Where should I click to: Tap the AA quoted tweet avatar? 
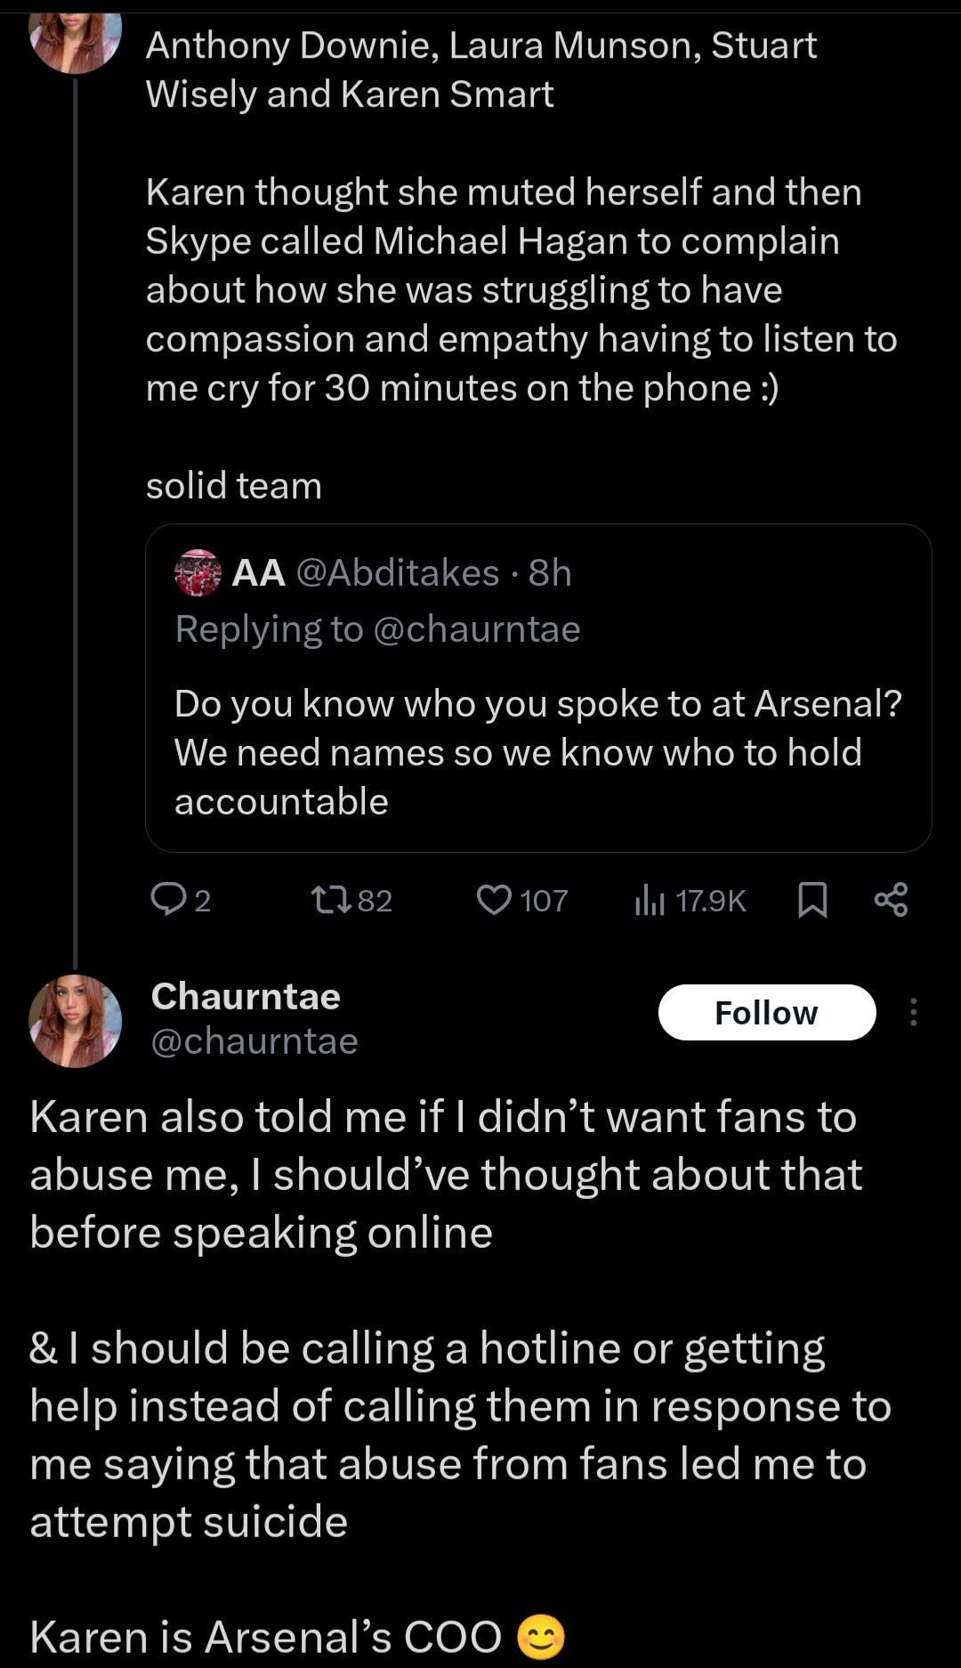[x=198, y=573]
